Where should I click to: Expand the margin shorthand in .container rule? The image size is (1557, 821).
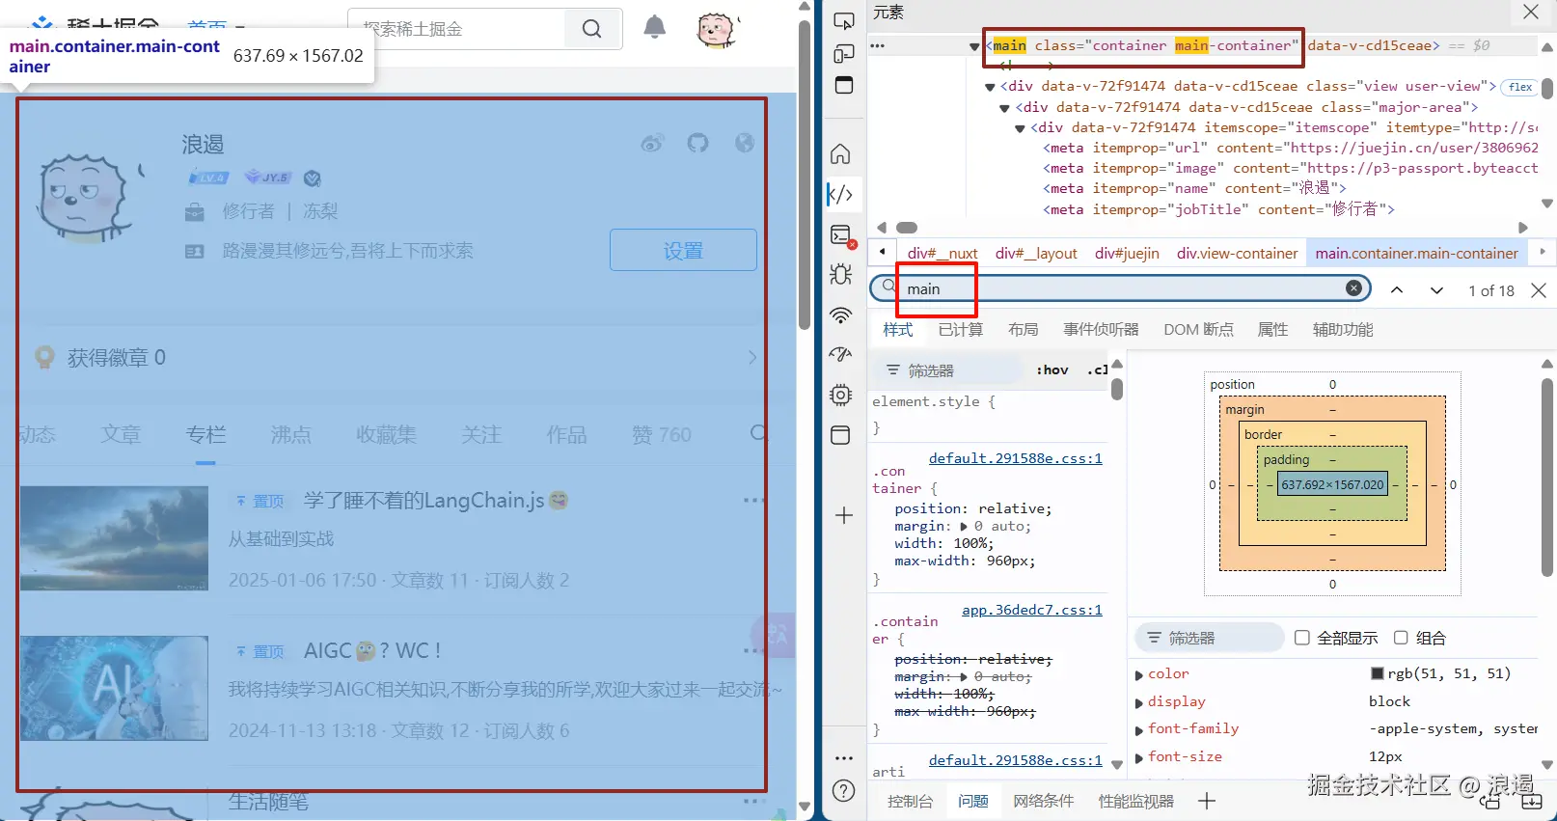pyautogui.click(x=964, y=527)
